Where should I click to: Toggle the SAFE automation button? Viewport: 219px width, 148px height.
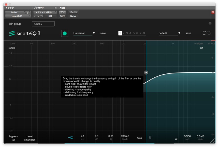click(x=62, y=16)
